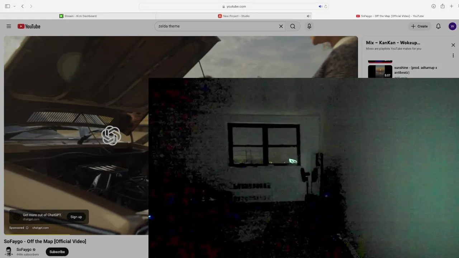Click the yellow ad progress bar
This screenshot has width=459, height=258.
[x=37, y=235]
